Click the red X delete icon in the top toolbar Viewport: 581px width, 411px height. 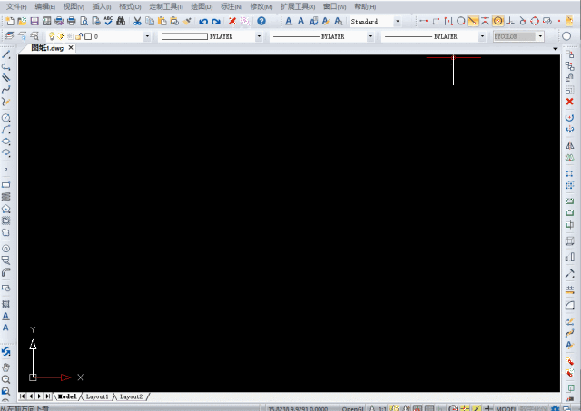pyautogui.click(x=232, y=21)
